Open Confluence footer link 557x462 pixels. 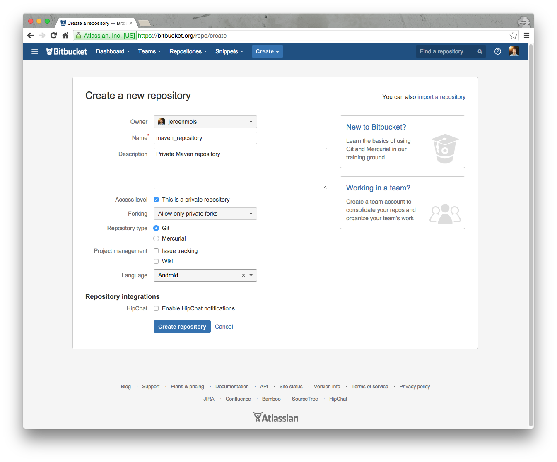tap(238, 399)
